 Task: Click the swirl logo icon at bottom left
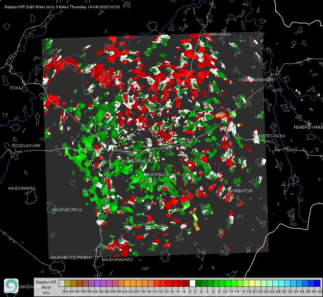click(x=11, y=286)
